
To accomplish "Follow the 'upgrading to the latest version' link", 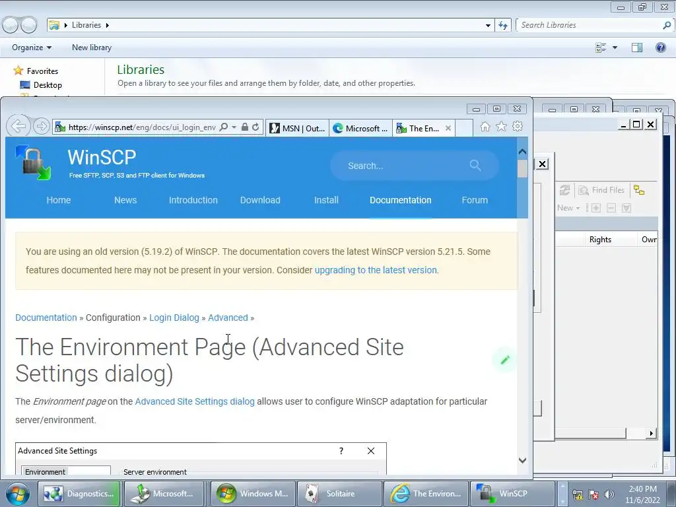I will click(x=376, y=270).
